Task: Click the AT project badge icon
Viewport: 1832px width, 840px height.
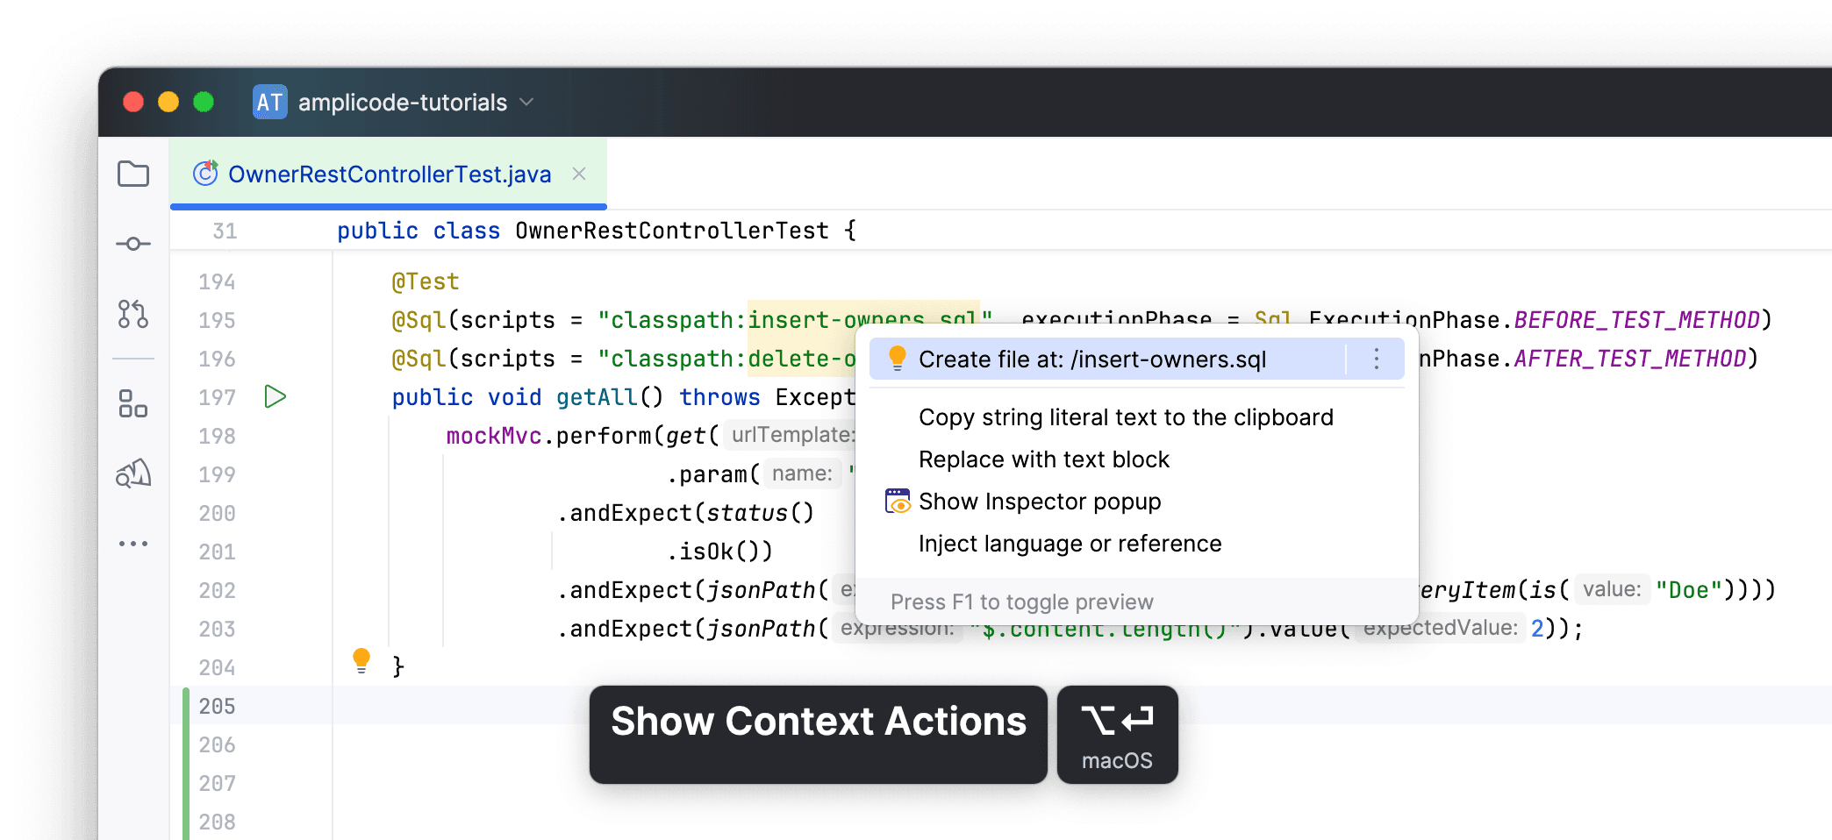Action: coord(269,103)
